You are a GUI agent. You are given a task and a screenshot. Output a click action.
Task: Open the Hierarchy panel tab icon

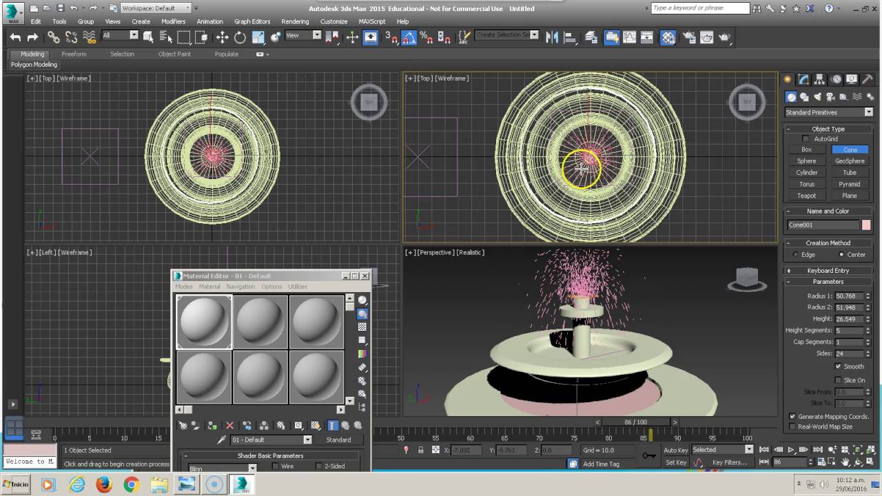[820, 79]
